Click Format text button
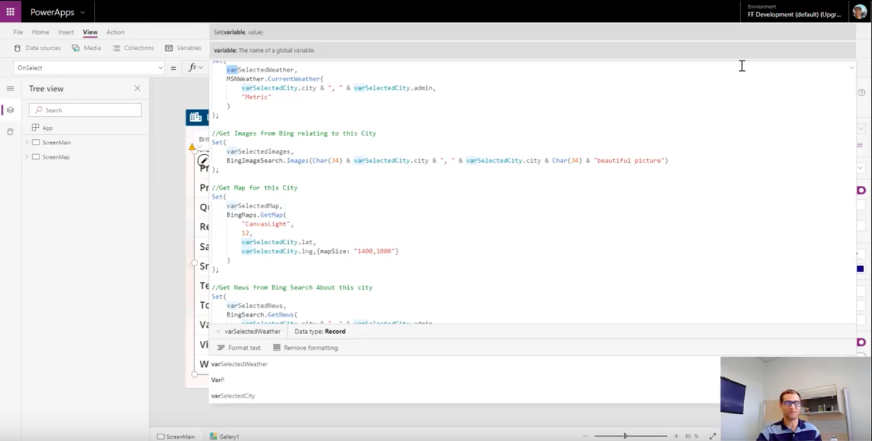872x441 pixels. point(239,348)
